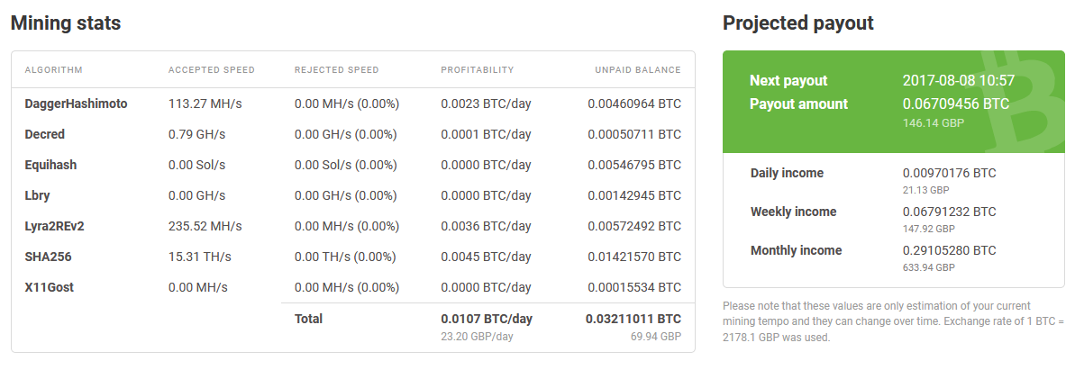The image size is (1075, 370).
Task: Click the Equihash algorithm entry
Action: (x=50, y=165)
